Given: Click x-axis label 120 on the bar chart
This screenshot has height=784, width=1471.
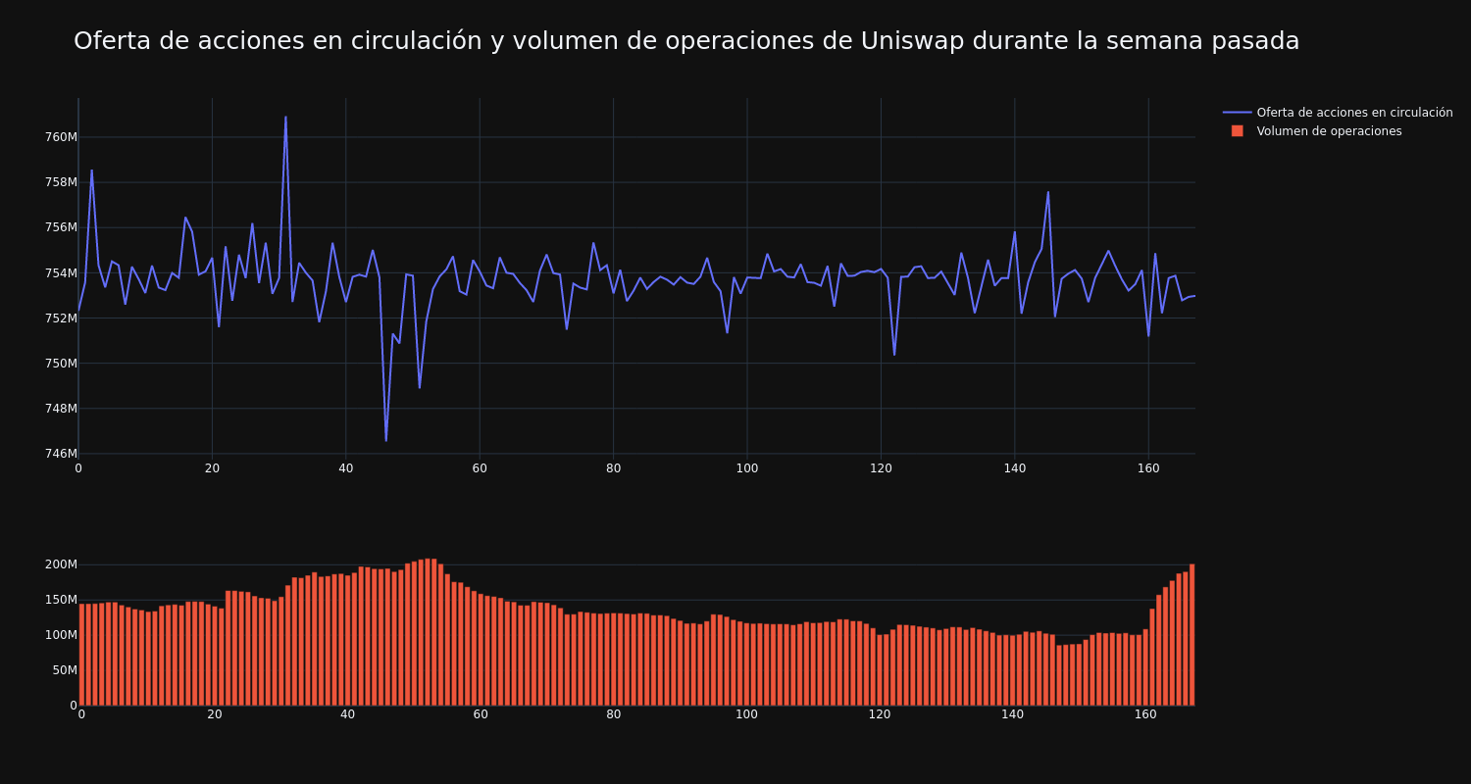Looking at the screenshot, I should pyautogui.click(x=880, y=714).
